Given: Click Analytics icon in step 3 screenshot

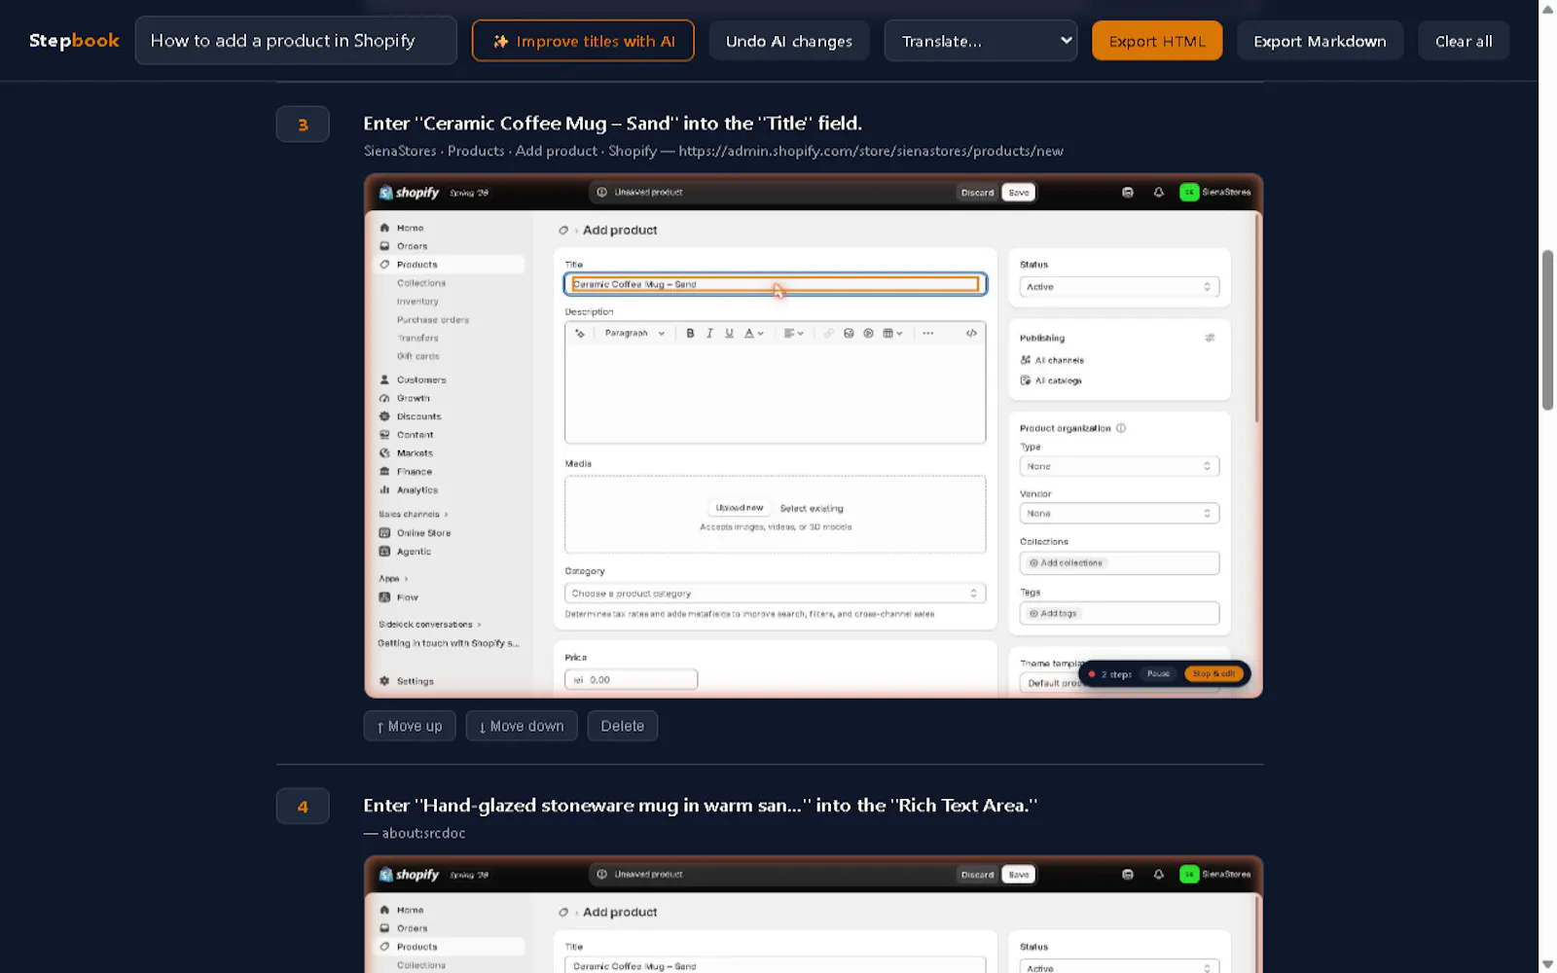Looking at the screenshot, I should [384, 490].
